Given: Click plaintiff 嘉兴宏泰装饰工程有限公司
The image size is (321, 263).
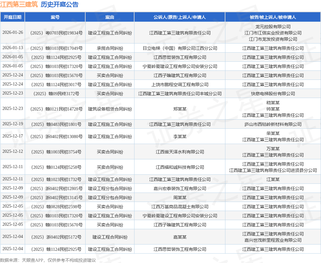Looking at the screenshot, I should point(180,188).
